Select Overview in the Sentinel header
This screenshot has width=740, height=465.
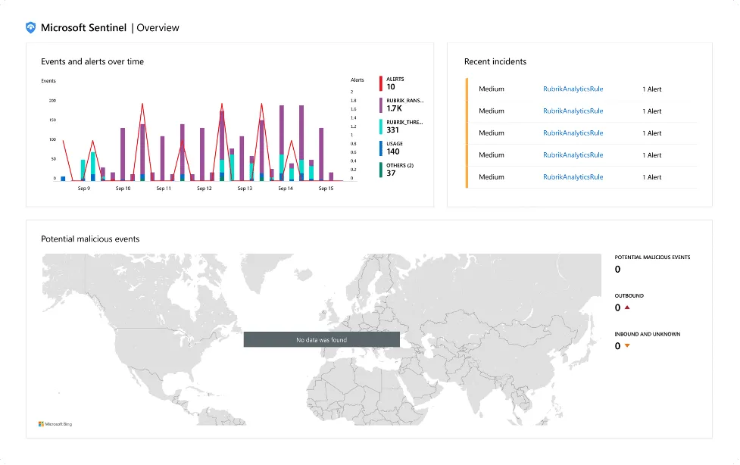[159, 27]
